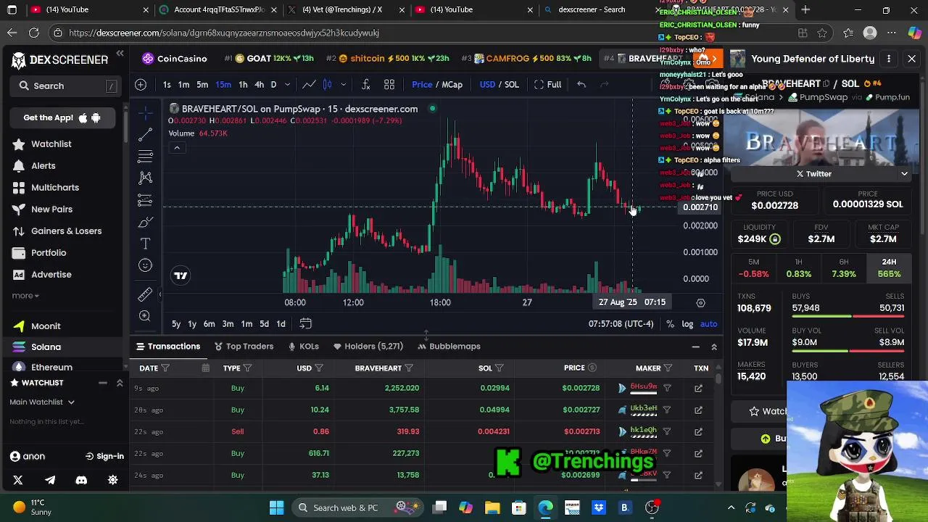This screenshot has height=522, width=928.
Task: Expand the Twitter links dropdown chevron
Action: 904,174
